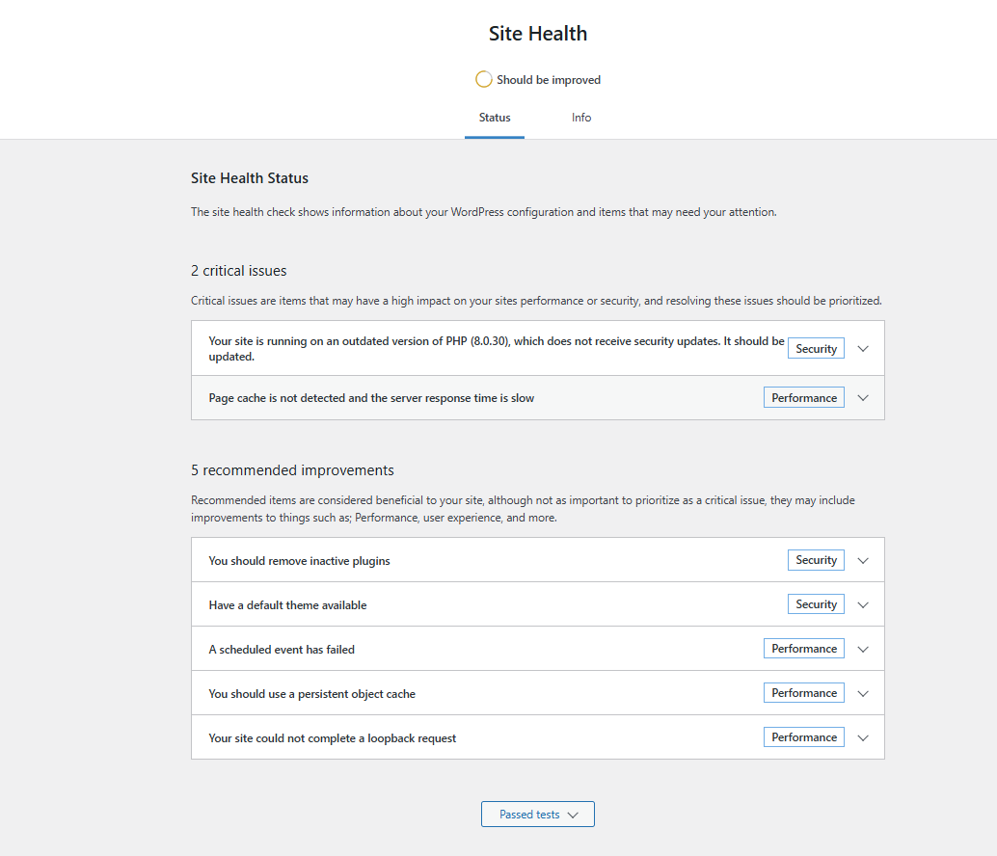Expand the scheduled event failed chevron
997x856 pixels.
[x=863, y=649]
